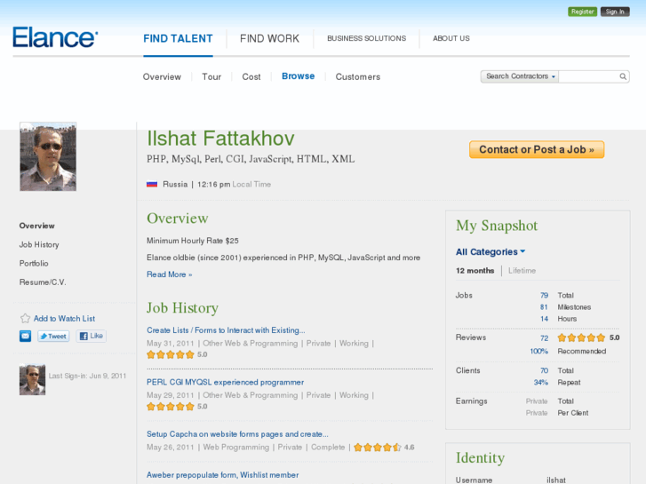Open PERL CGI MYQSL experienced programmer job
Viewport: 646px width, 484px height.
226,382
